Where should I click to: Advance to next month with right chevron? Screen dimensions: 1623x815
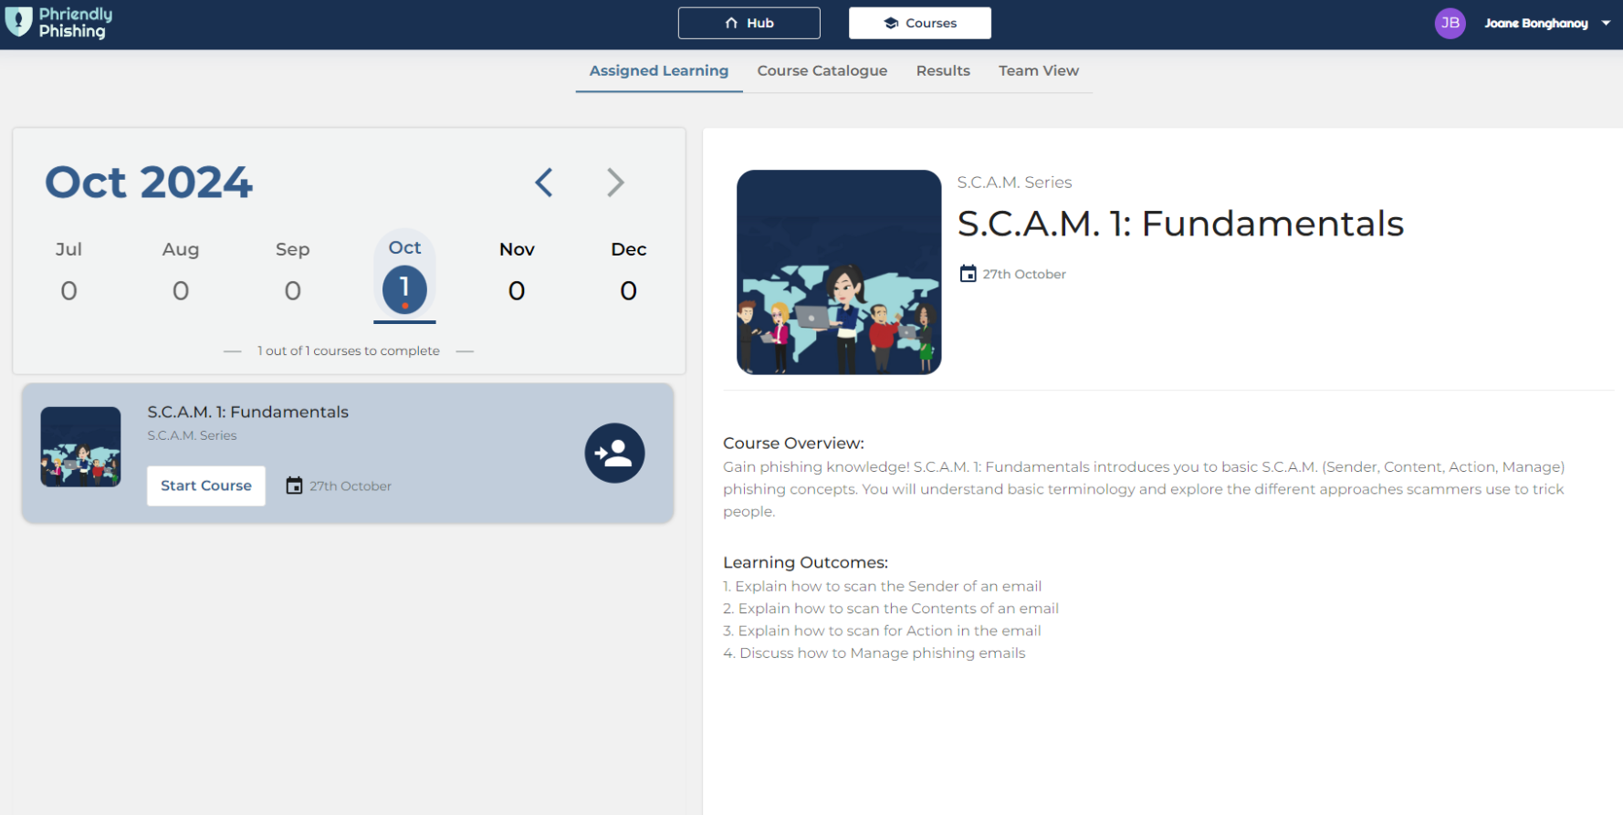pos(615,183)
